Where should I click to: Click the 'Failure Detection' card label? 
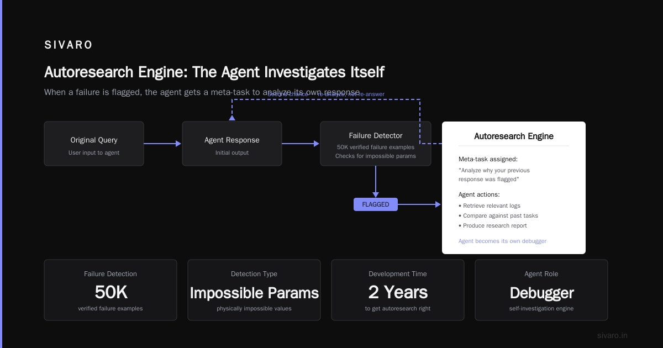click(x=110, y=274)
